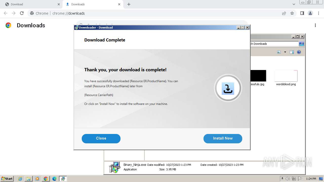Close the Explorer window
Image resolution: width=324 pixels, height=182 pixels.
(x=302, y=37)
